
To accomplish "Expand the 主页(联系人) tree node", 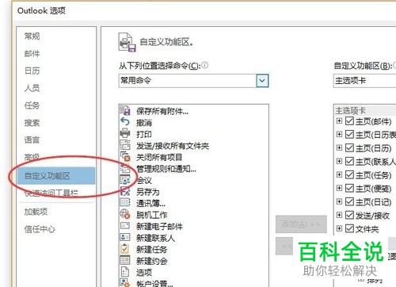I will point(339,161).
